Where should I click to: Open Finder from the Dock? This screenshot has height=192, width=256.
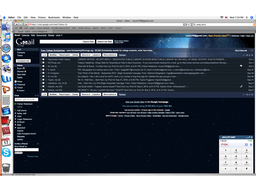[x=6, y=27]
